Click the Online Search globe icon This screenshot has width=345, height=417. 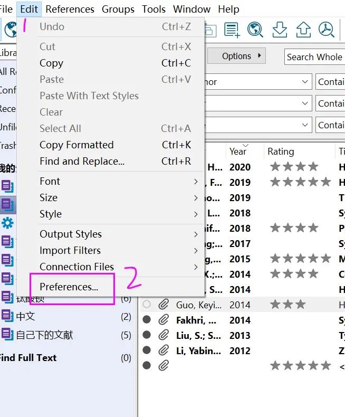[x=255, y=30]
